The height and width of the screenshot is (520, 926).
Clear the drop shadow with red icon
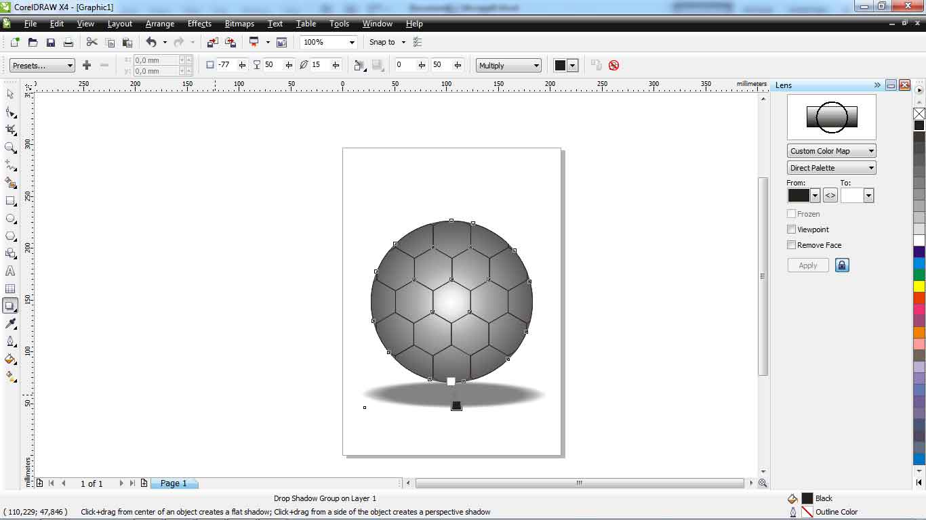pyautogui.click(x=613, y=65)
